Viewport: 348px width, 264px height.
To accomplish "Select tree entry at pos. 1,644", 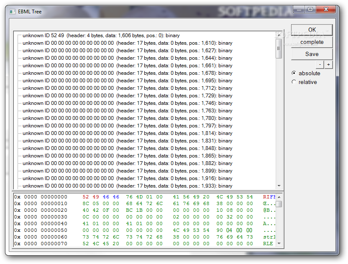I will tap(128, 58).
